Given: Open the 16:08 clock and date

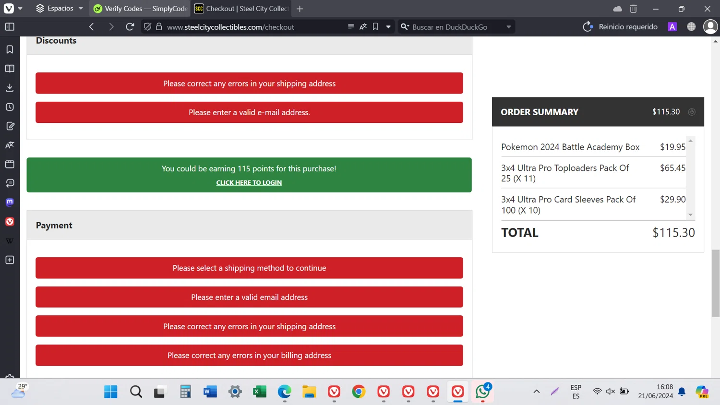Looking at the screenshot, I should [656, 392].
